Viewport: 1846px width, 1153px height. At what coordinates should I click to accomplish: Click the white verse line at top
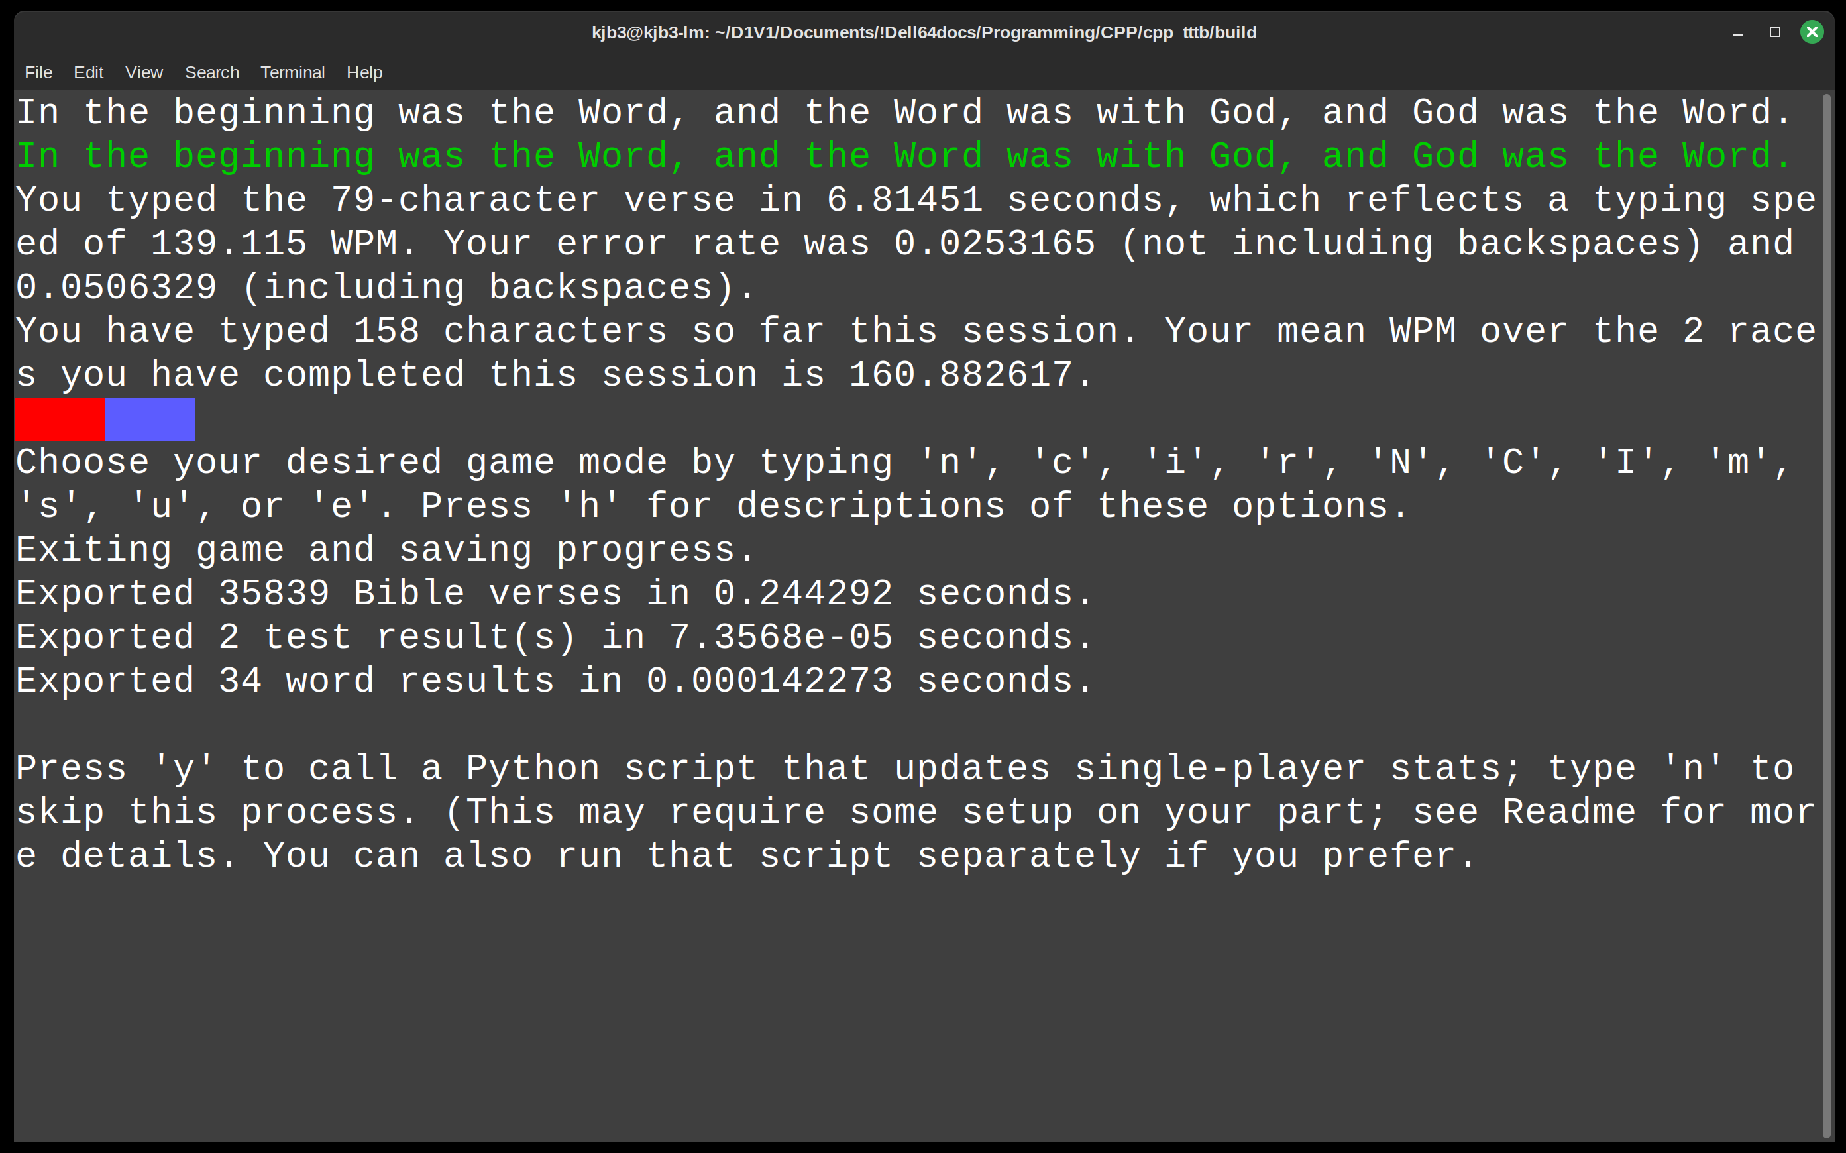coord(904,113)
